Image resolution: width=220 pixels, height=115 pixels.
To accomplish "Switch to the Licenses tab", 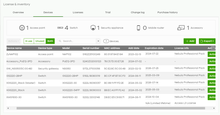I will click(78, 12).
